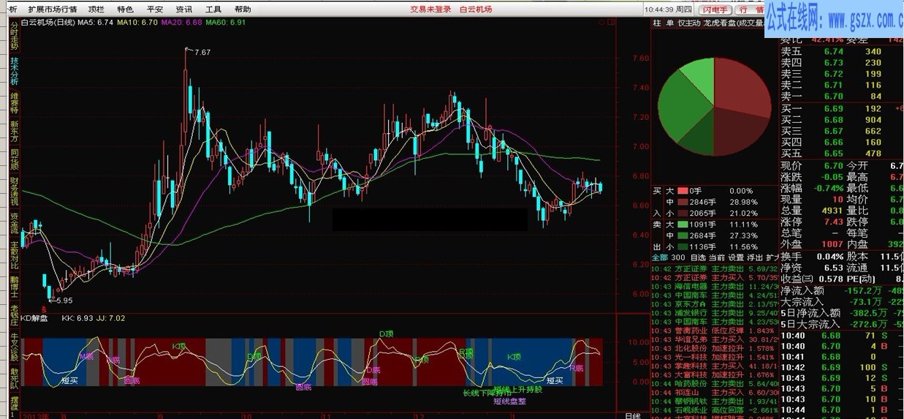
Task: Open the 扩展市场行情 menu
Action: click(53, 10)
